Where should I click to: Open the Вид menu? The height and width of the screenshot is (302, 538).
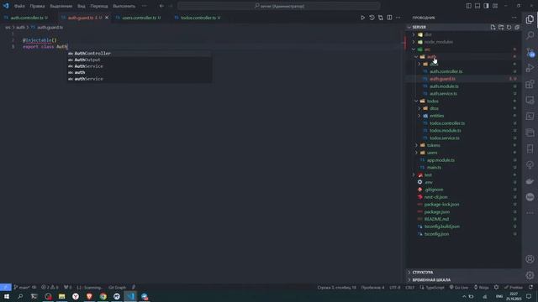tap(81, 6)
